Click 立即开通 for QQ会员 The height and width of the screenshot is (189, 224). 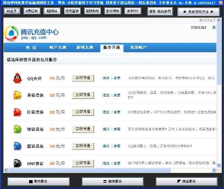pos(83,78)
